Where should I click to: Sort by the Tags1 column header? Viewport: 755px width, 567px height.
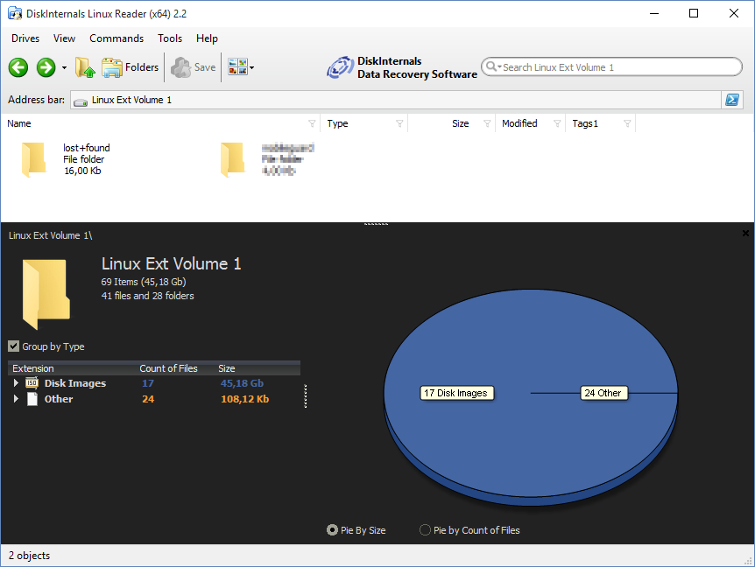585,123
